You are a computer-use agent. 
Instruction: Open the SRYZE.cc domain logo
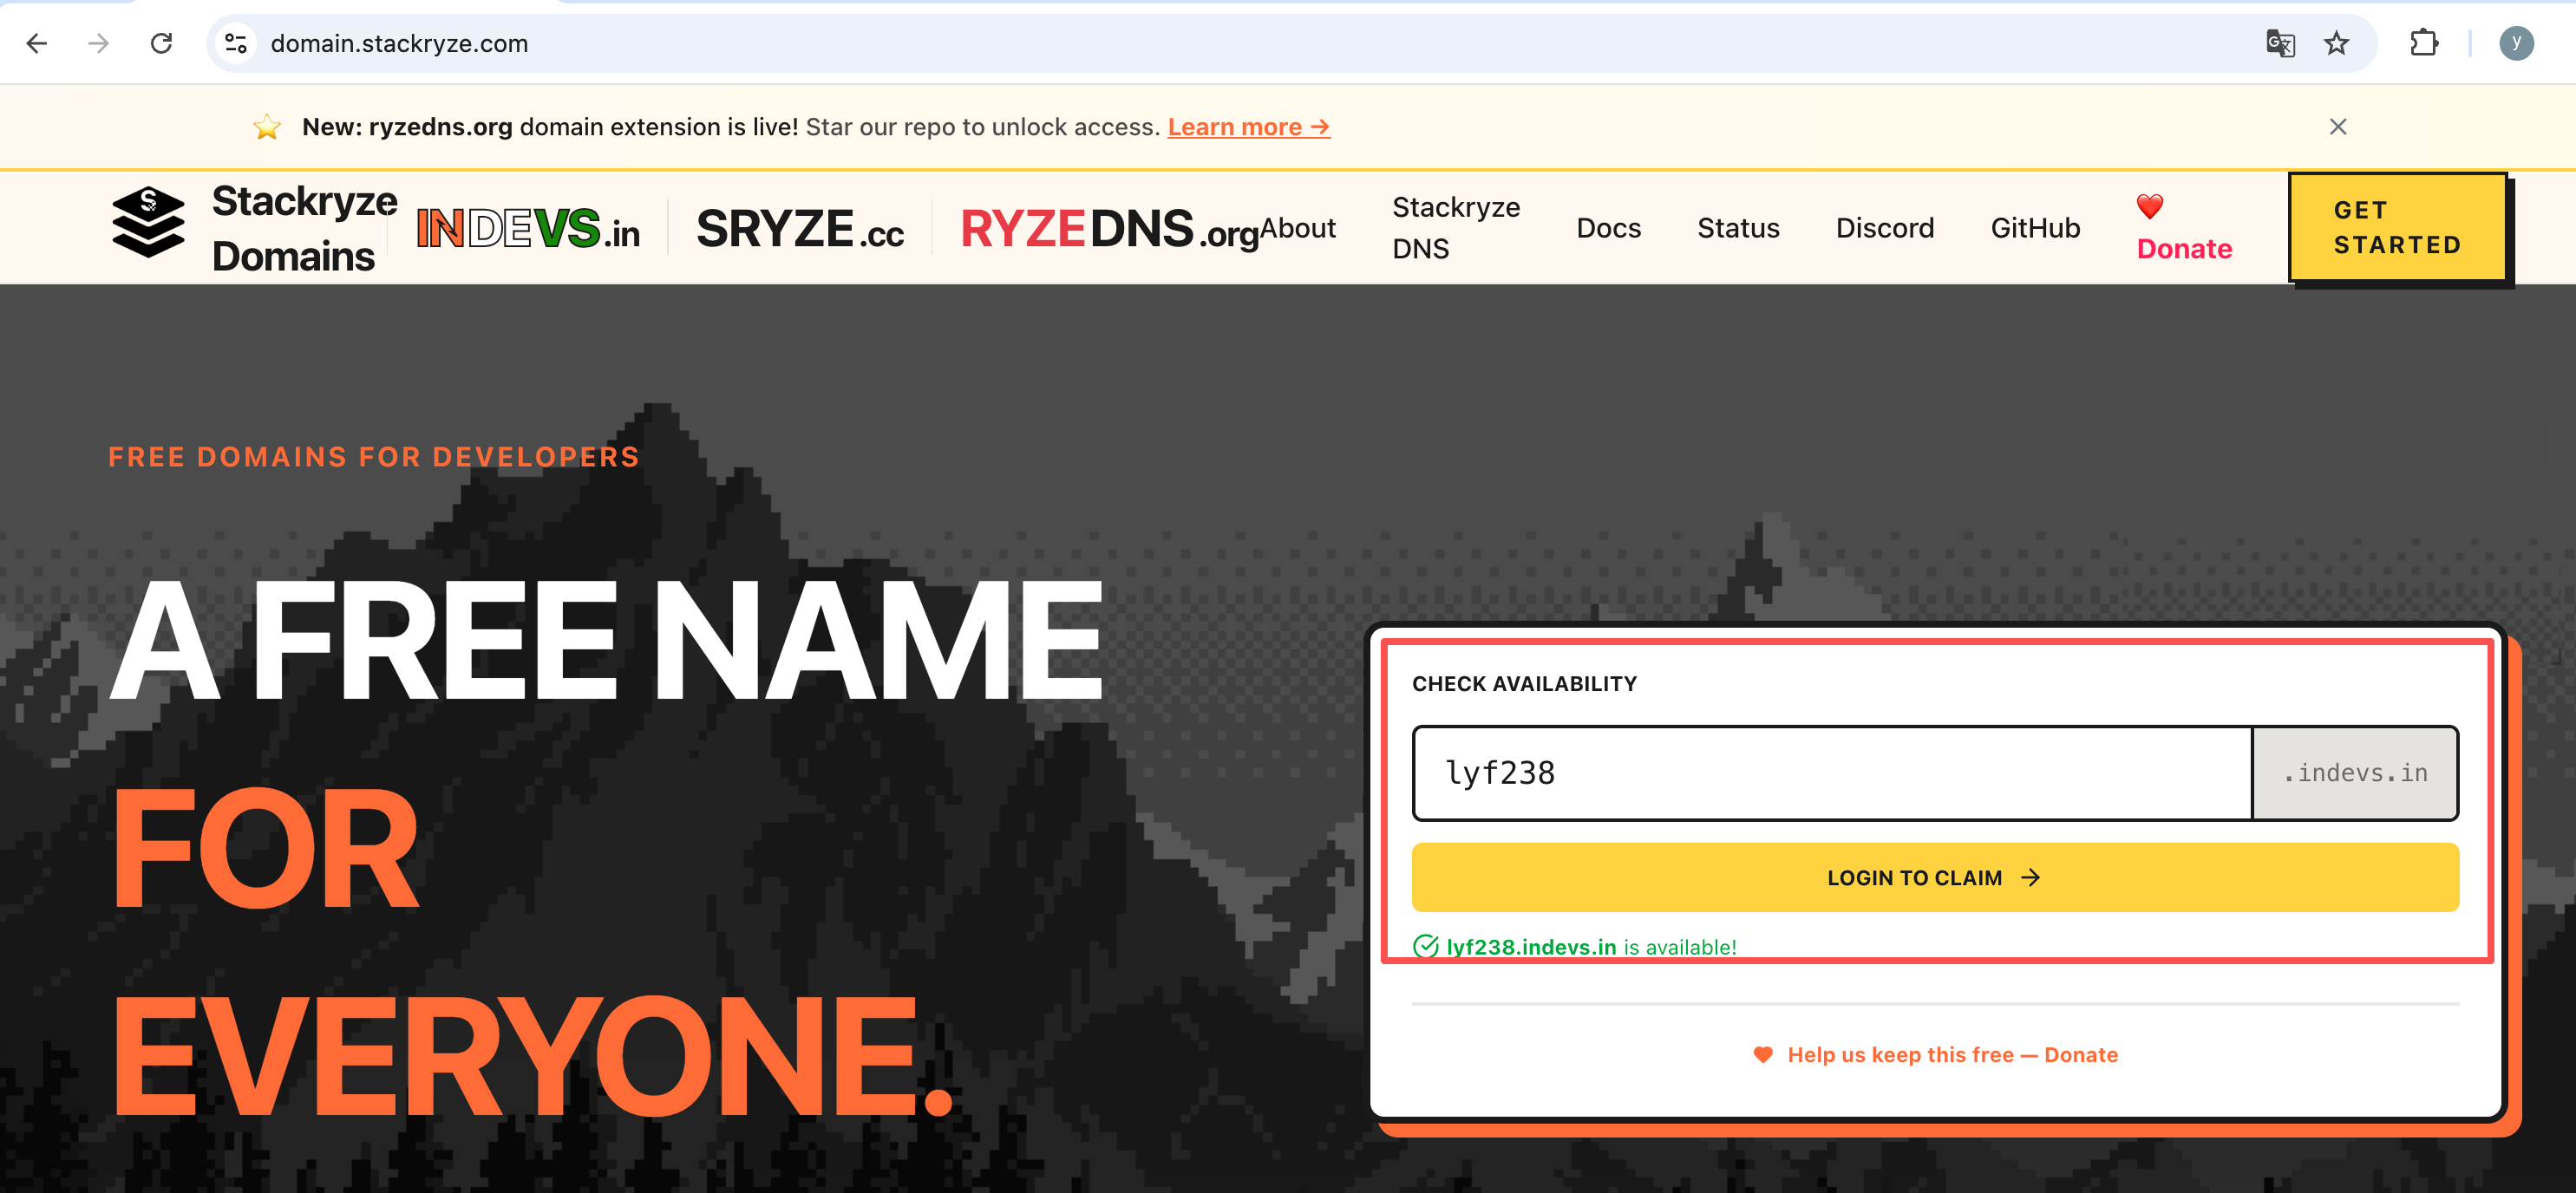point(800,229)
